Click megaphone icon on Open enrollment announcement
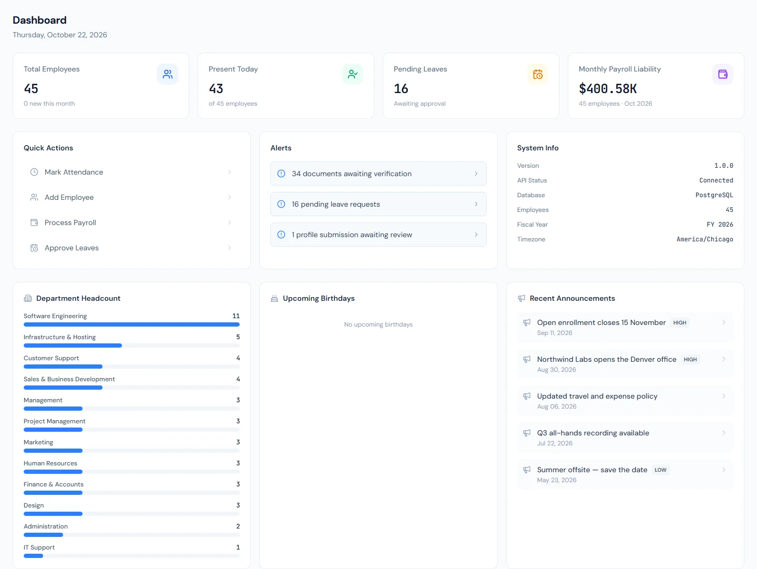The image size is (757, 569). (527, 322)
